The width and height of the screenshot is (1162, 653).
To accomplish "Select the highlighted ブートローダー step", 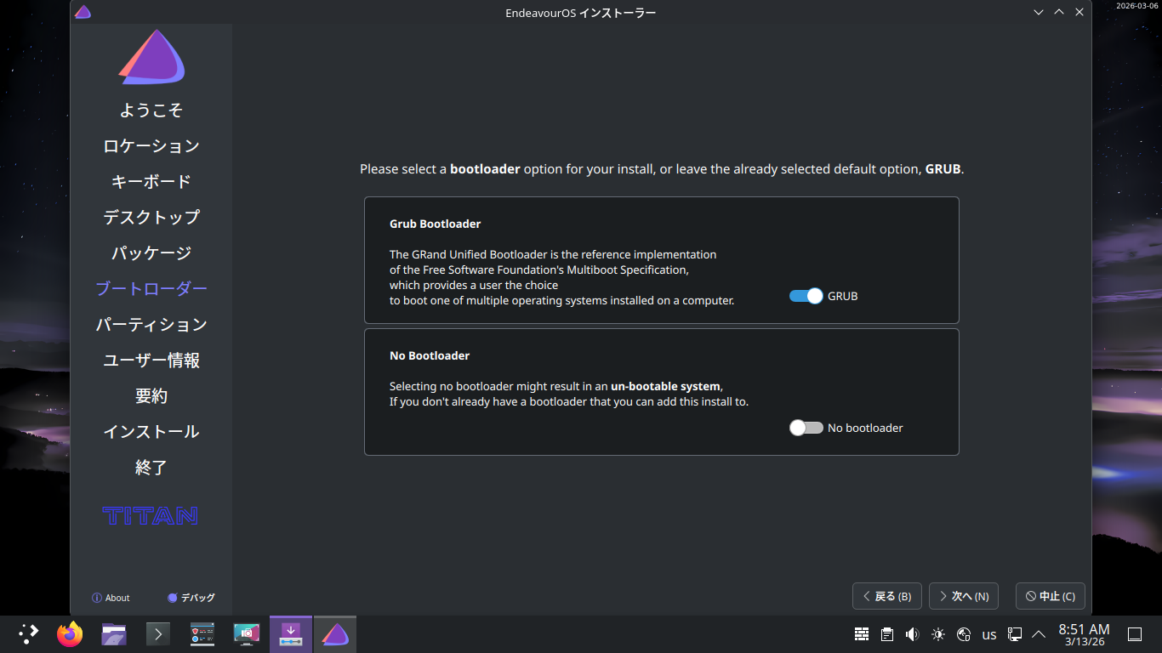I will [151, 289].
